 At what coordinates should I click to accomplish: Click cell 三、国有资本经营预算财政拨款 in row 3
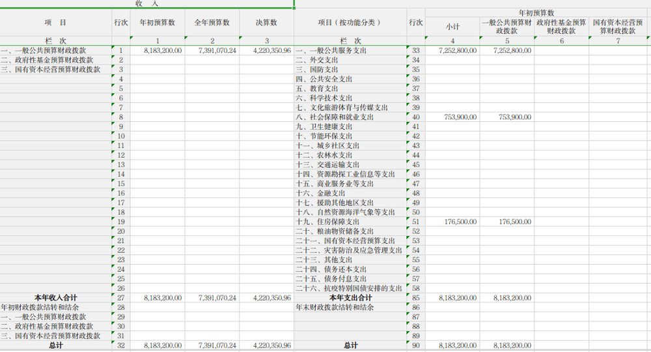(55, 69)
